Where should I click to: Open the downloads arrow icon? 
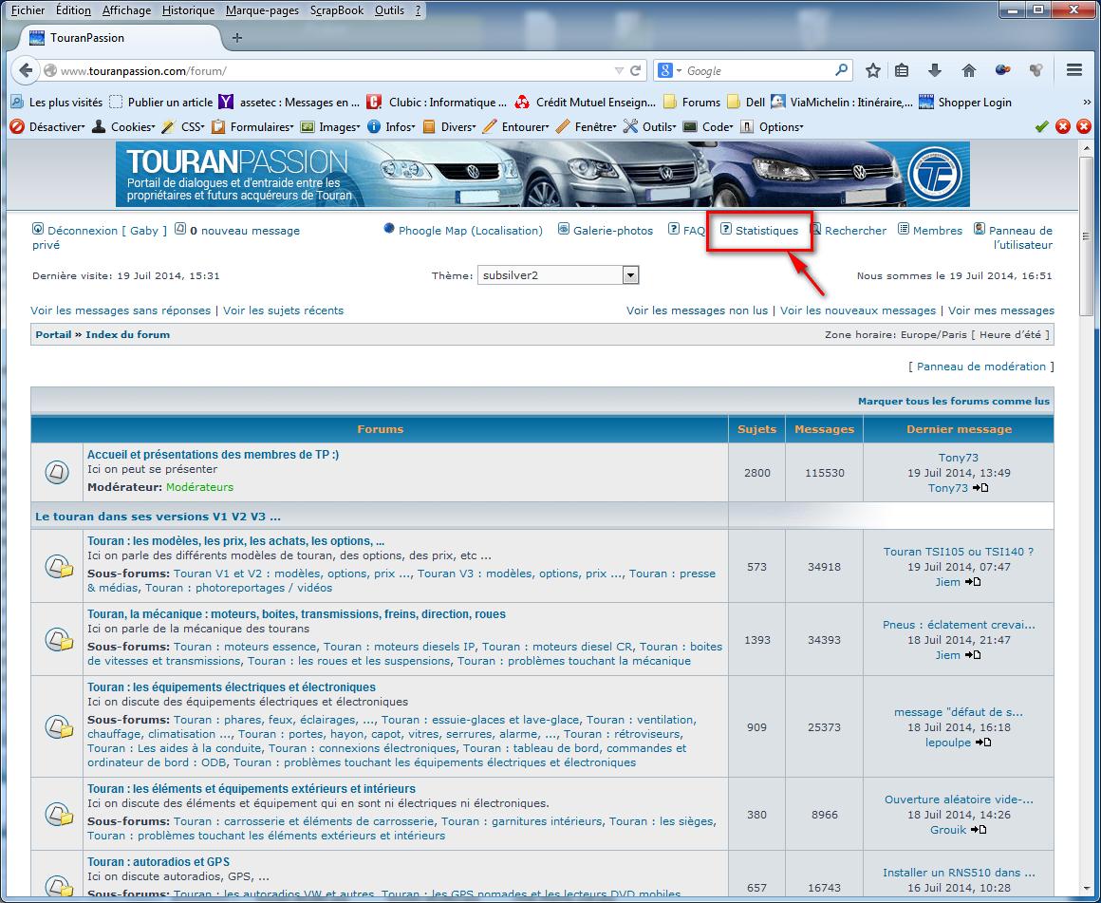[x=935, y=70]
